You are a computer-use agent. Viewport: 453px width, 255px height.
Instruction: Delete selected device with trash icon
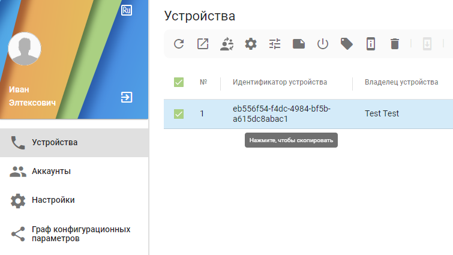coord(395,44)
